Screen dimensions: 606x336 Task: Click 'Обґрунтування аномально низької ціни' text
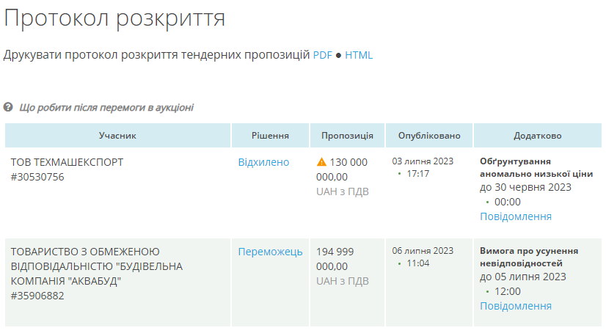tap(536, 168)
